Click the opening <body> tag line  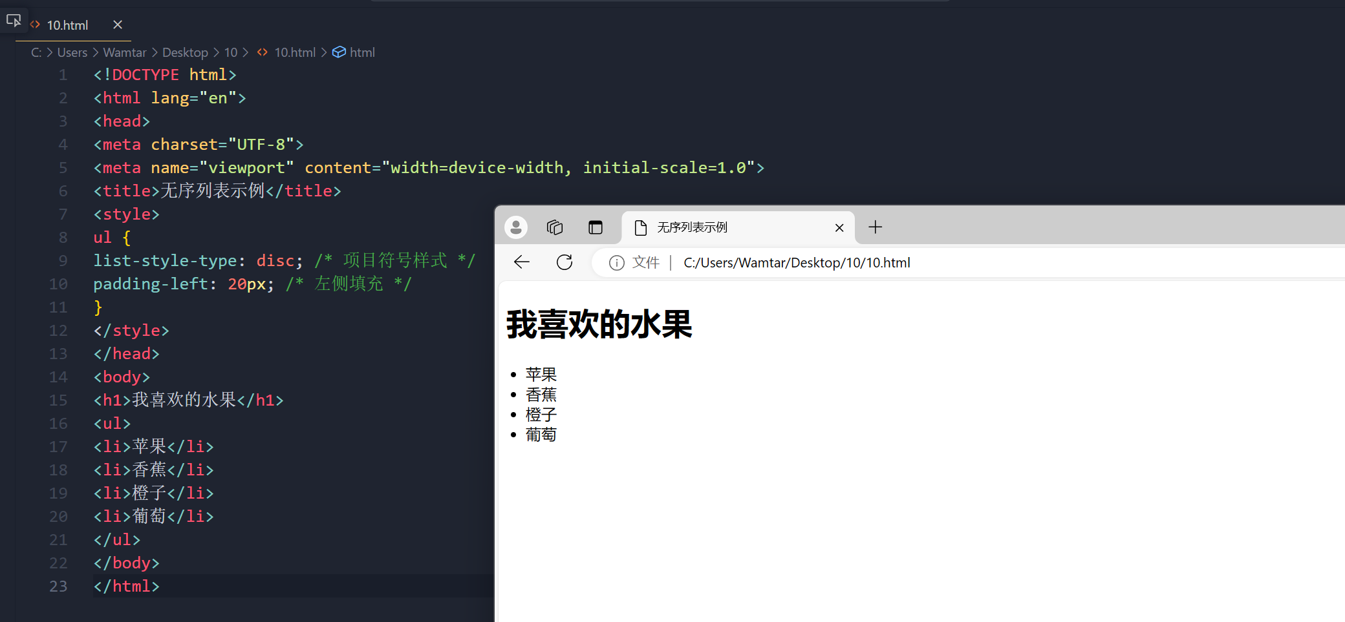[122, 377]
